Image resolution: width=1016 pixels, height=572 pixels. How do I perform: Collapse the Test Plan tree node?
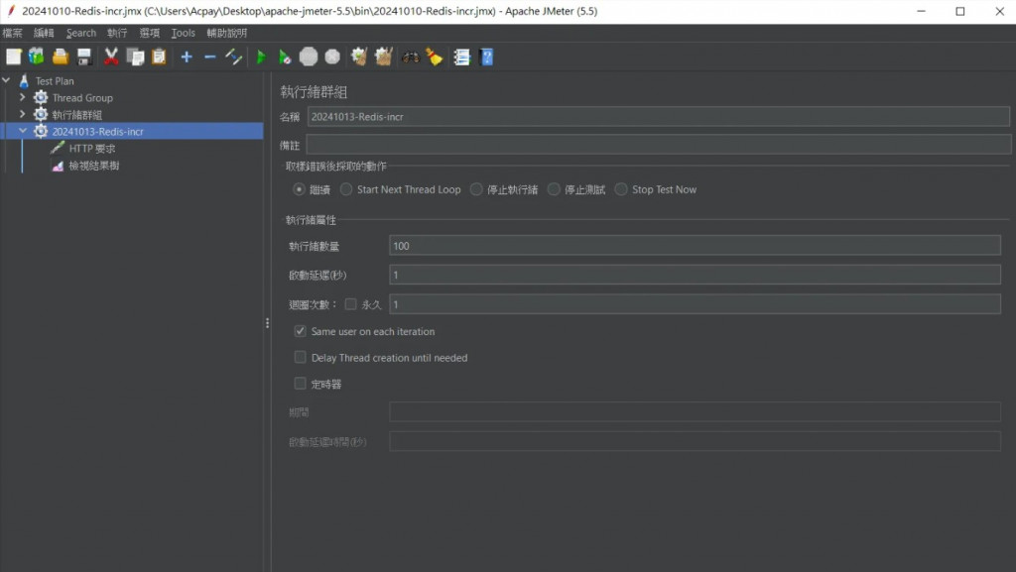click(x=7, y=80)
